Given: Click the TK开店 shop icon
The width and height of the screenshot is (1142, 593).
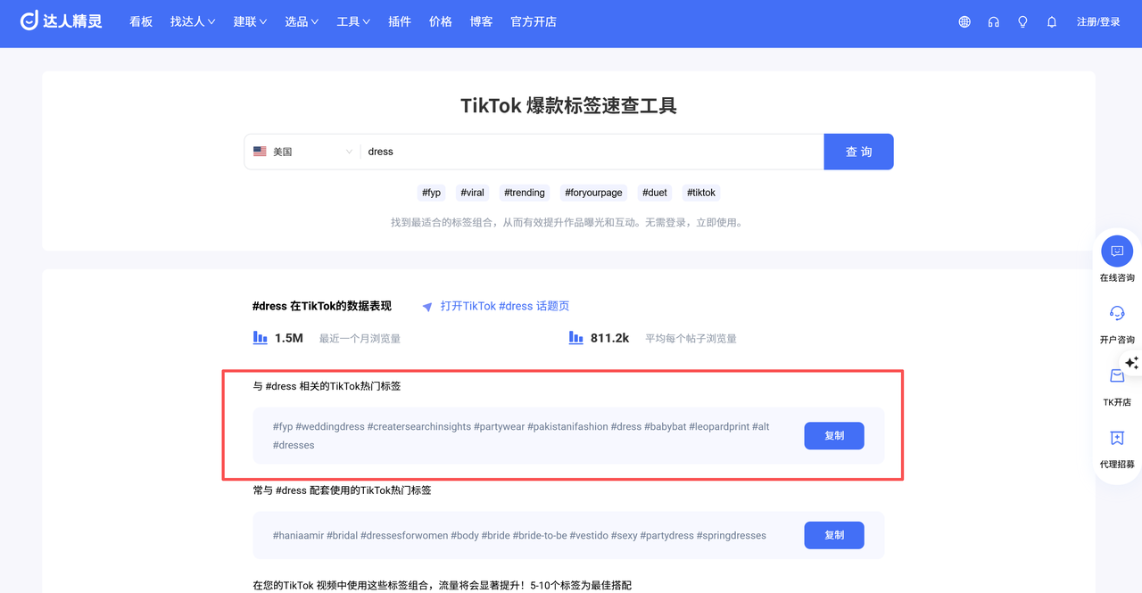Looking at the screenshot, I should [1117, 376].
